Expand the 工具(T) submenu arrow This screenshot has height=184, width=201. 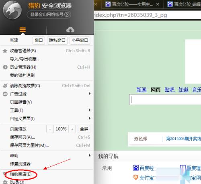pos(90,110)
